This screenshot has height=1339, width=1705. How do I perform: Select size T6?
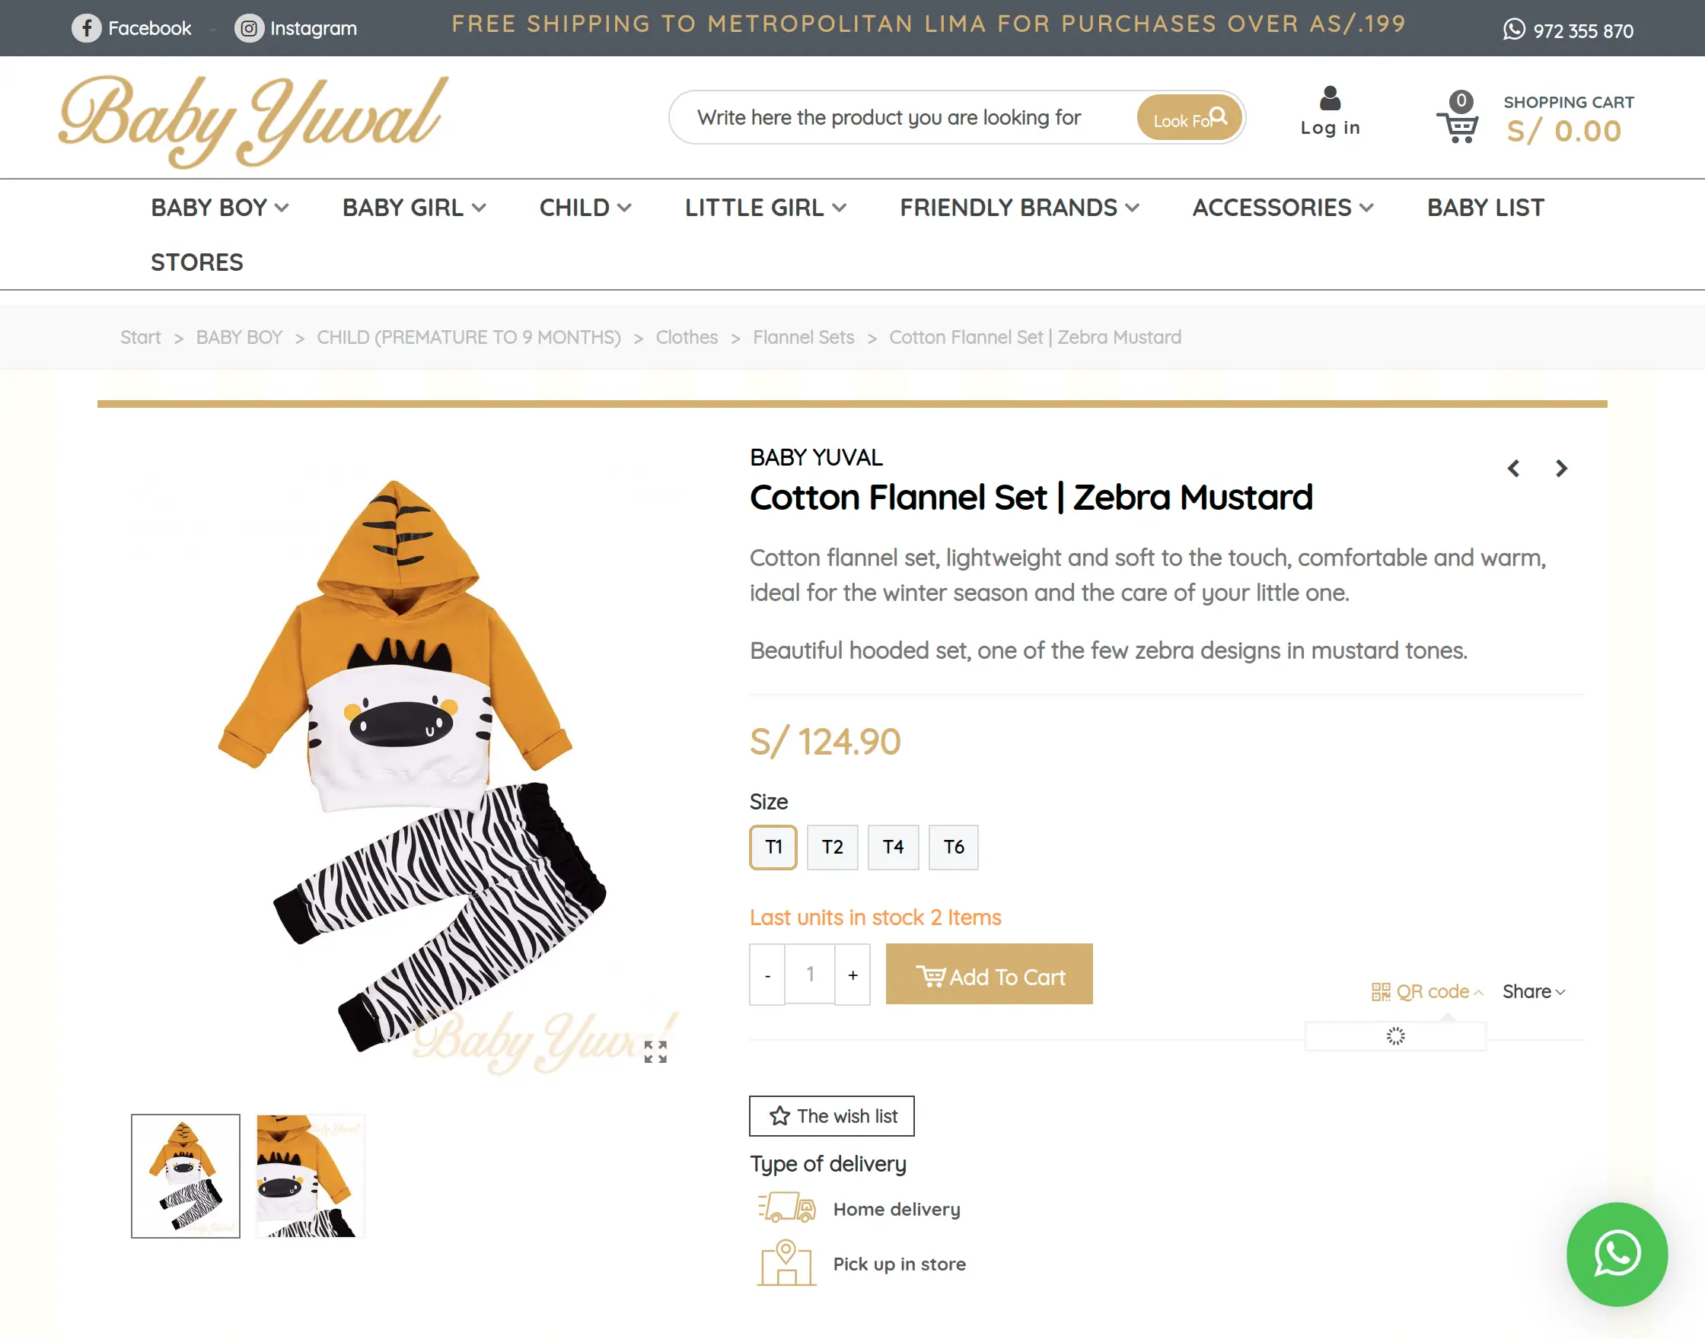[954, 847]
